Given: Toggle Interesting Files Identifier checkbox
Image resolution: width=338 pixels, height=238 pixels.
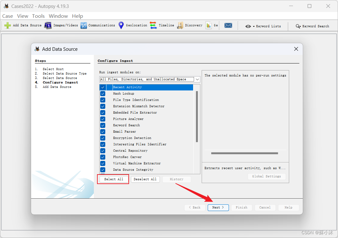Looking at the screenshot, I should coord(103,144).
